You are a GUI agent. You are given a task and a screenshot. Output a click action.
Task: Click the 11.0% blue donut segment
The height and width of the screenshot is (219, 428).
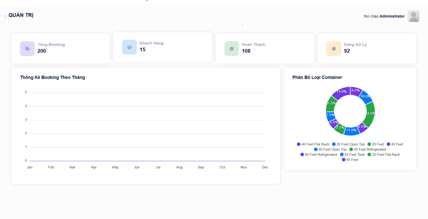(352, 131)
